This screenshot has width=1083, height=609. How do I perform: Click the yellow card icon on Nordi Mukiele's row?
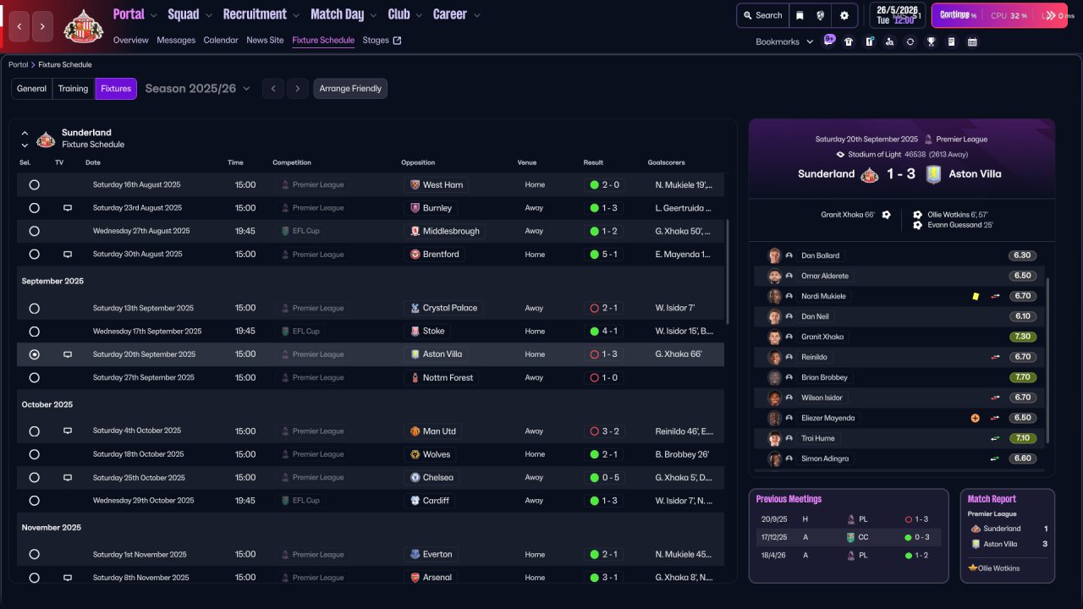[976, 296]
